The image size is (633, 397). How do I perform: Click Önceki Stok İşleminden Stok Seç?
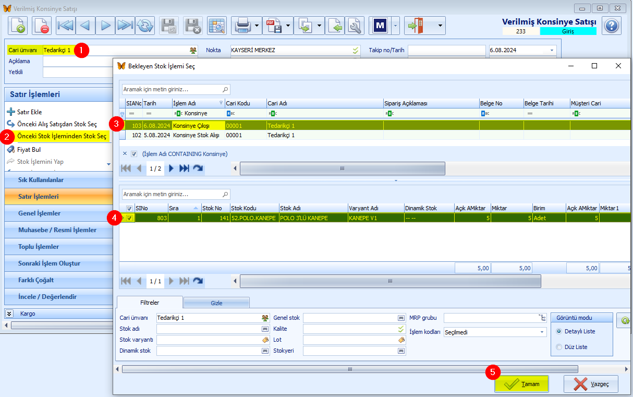point(62,136)
